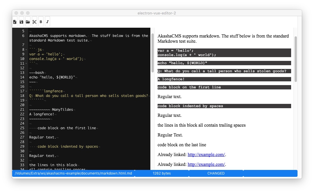This screenshot has width=314, height=193.
Task: Click preview text 'code block on the last line'
Action: 182,145
